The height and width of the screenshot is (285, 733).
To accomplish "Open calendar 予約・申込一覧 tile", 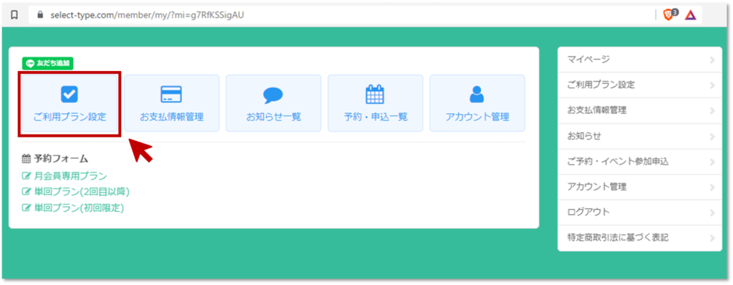I will click(x=375, y=103).
